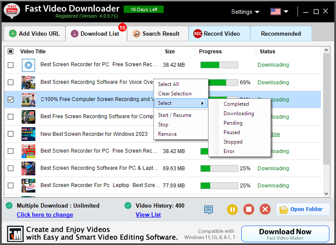Screen dimensions: 336x245
Task: Click the Record Video REC icon
Action: [x=198, y=34]
